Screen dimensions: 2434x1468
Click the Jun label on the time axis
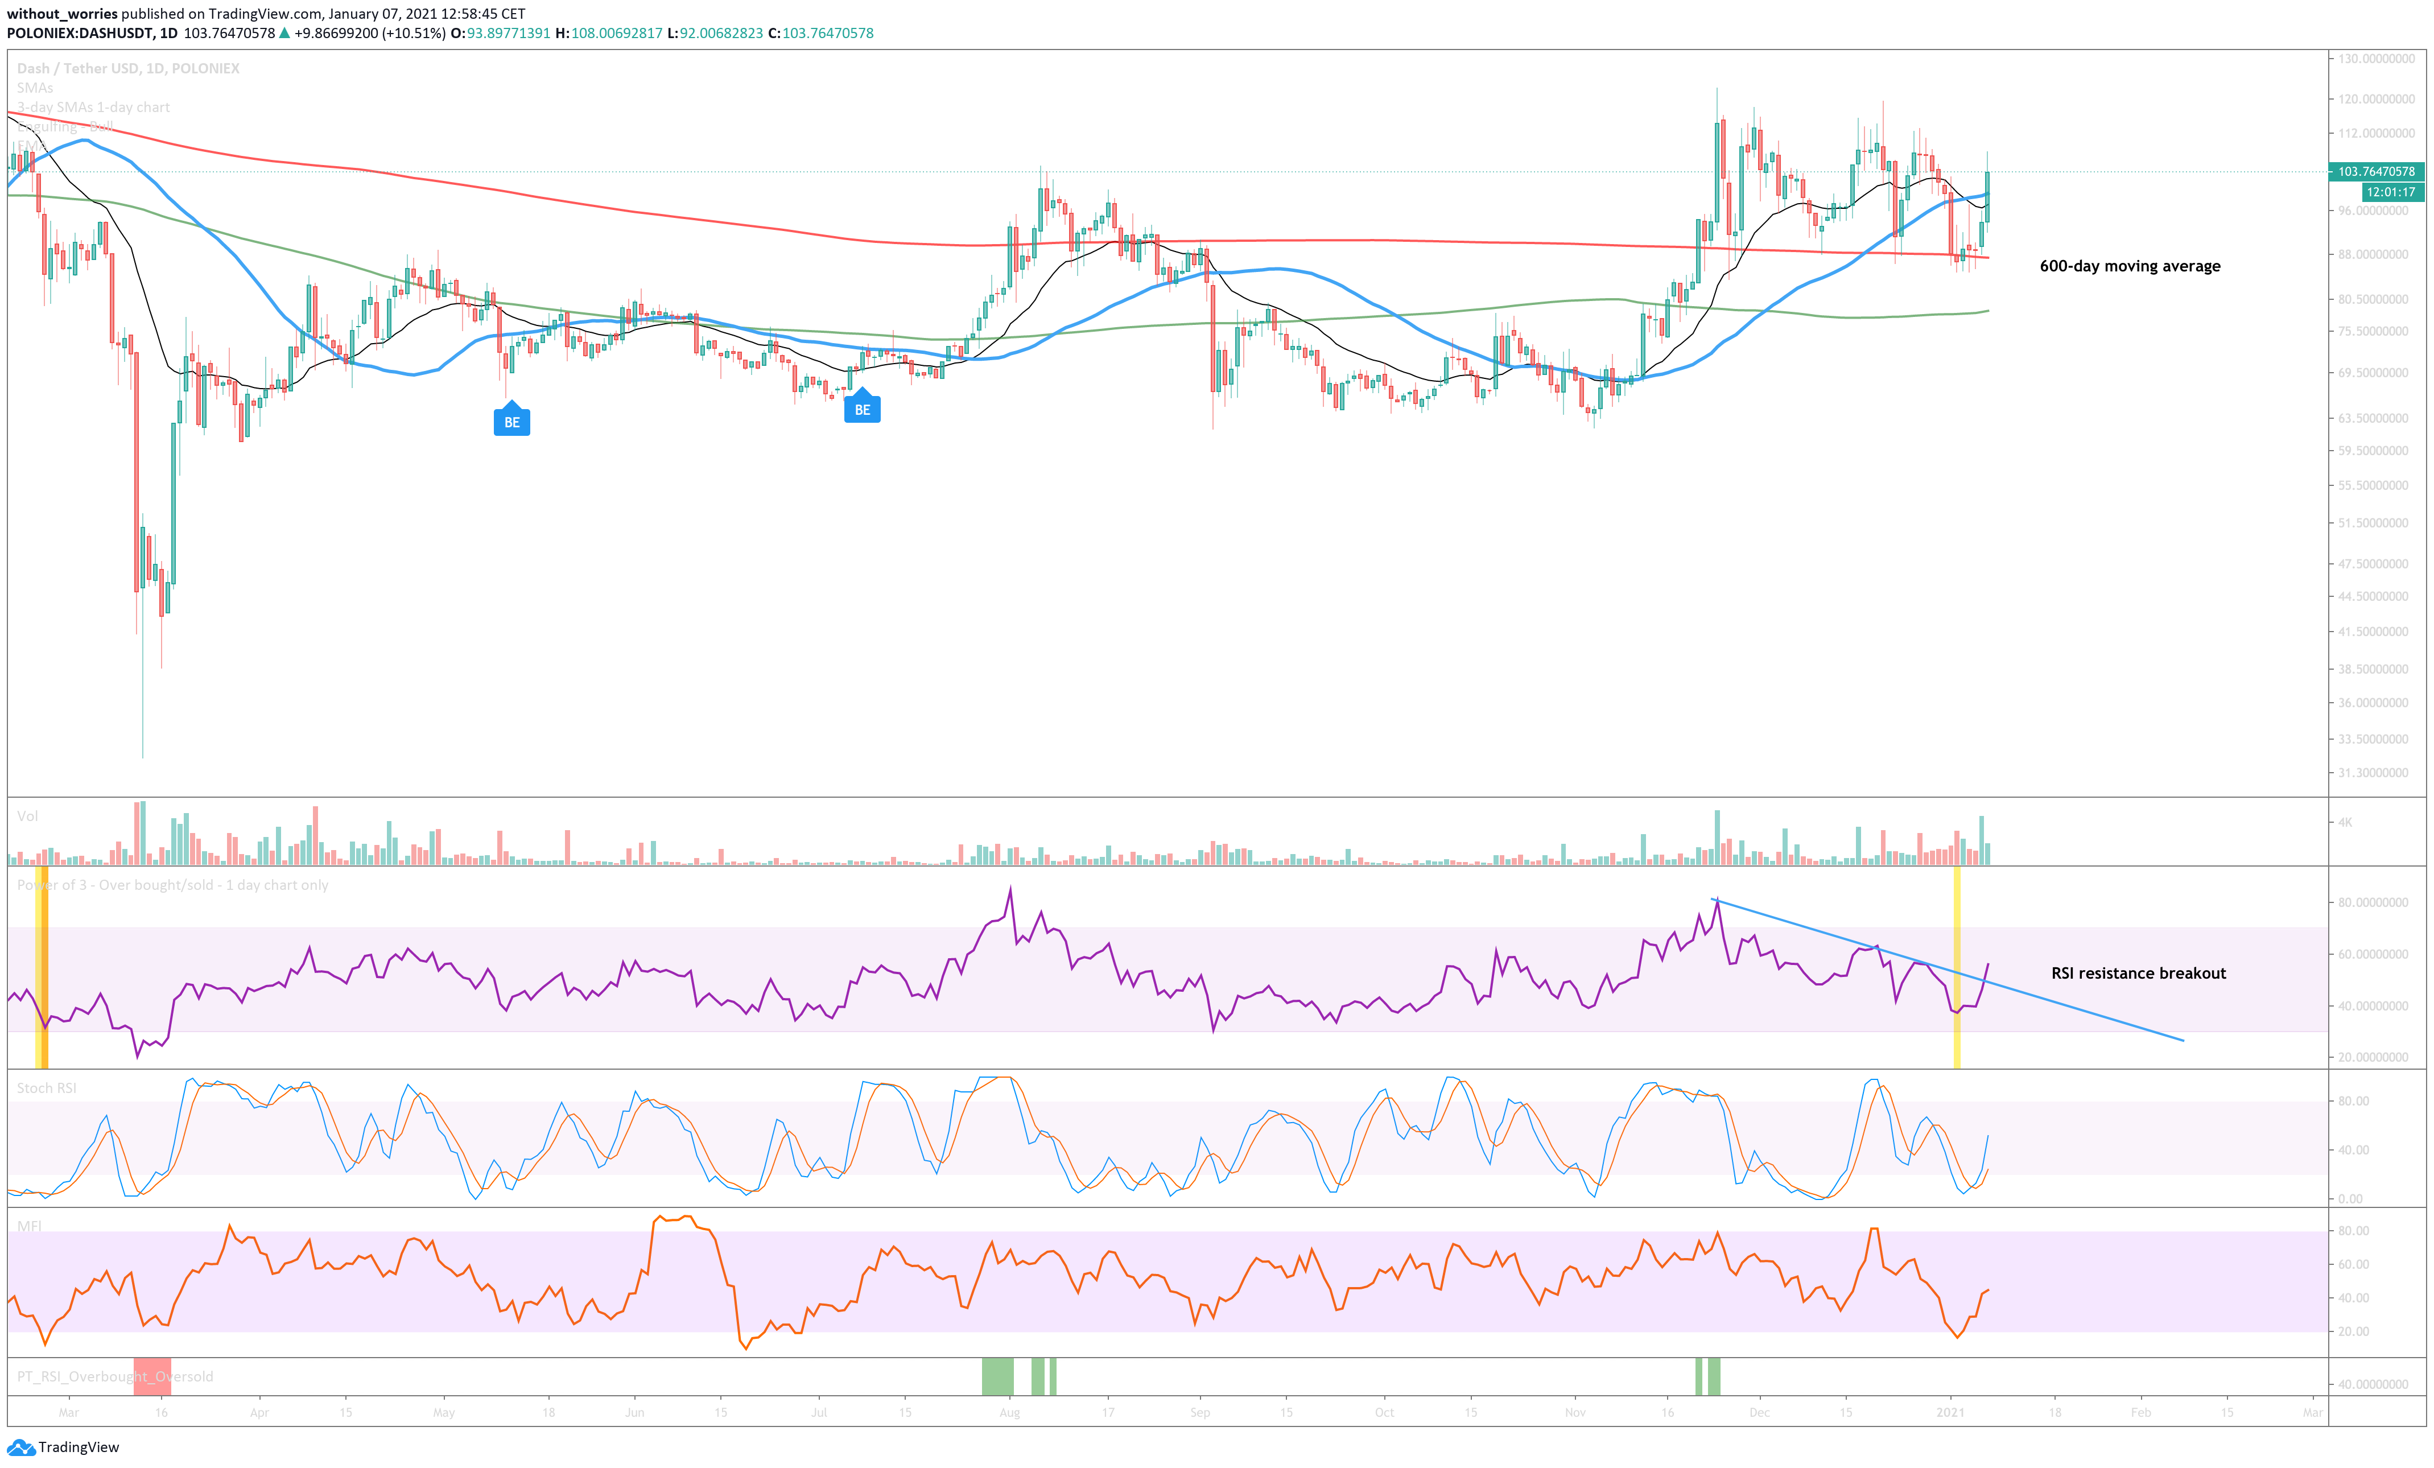pos(635,1413)
